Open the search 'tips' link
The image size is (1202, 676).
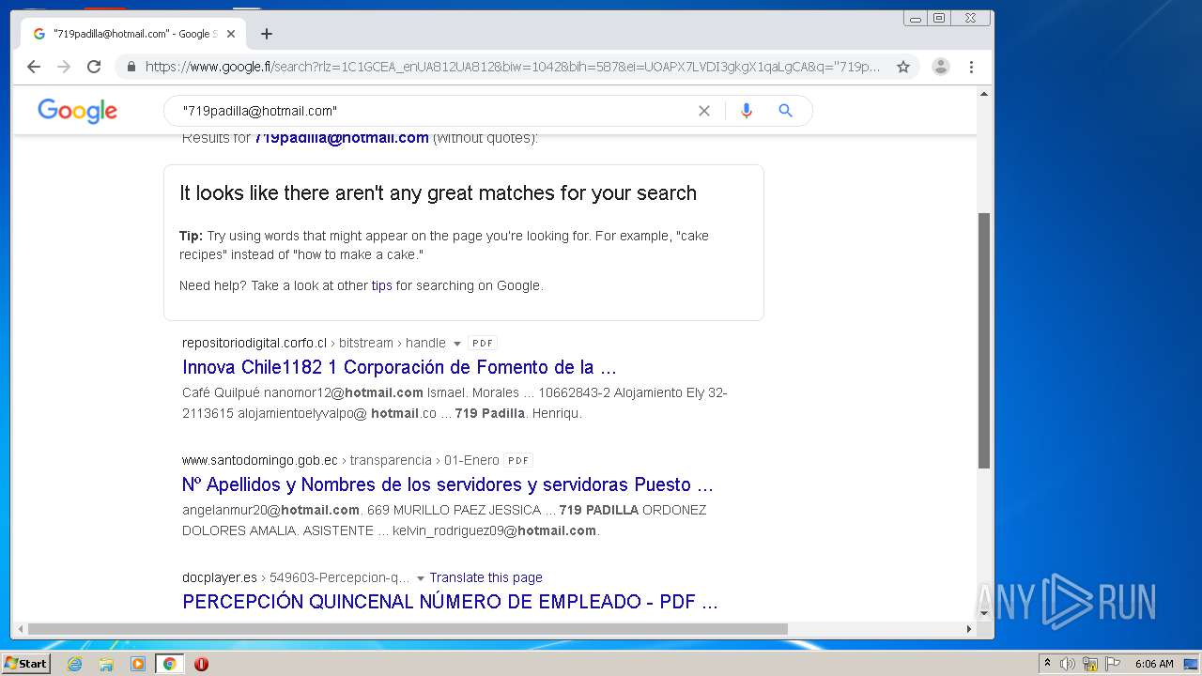382,285
